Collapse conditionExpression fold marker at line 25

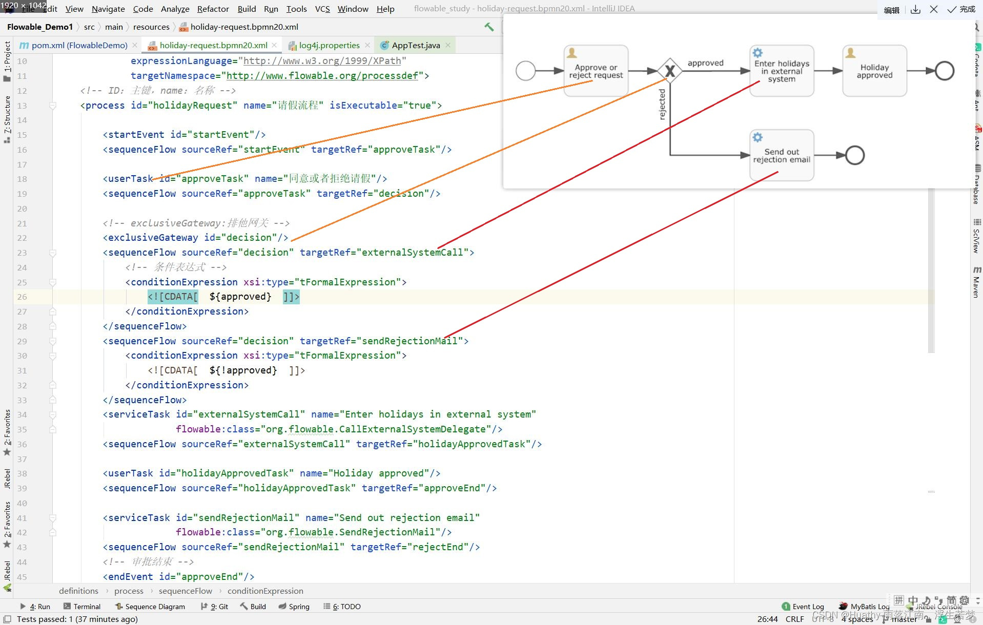[52, 282]
